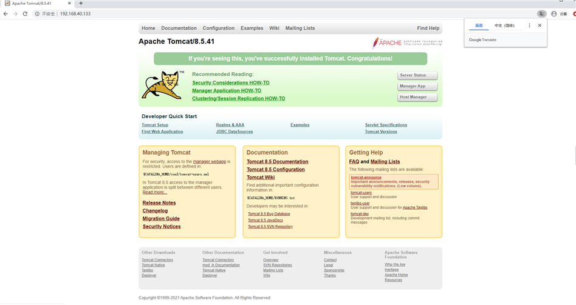
Task: Click the browser back arrow
Action: [5, 14]
